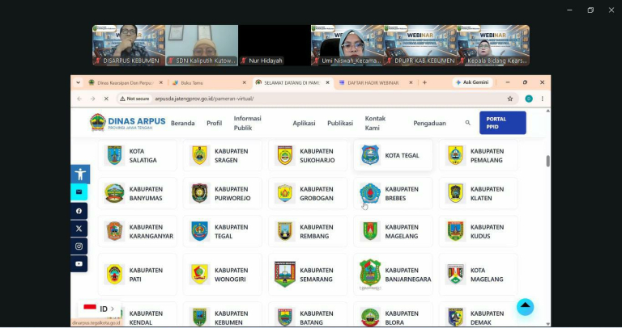Expand the Chrome tab search dropdown arrow
Screen dimensions: 622x328
[x=78, y=82]
